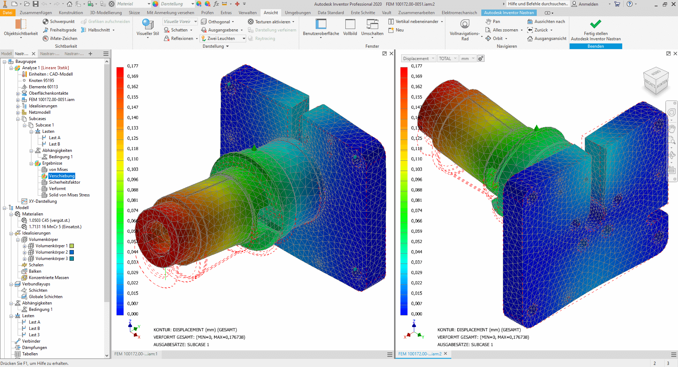This screenshot has width=678, height=367.
Task: Switch to the 3D-Modellierung tab
Action: (106, 13)
